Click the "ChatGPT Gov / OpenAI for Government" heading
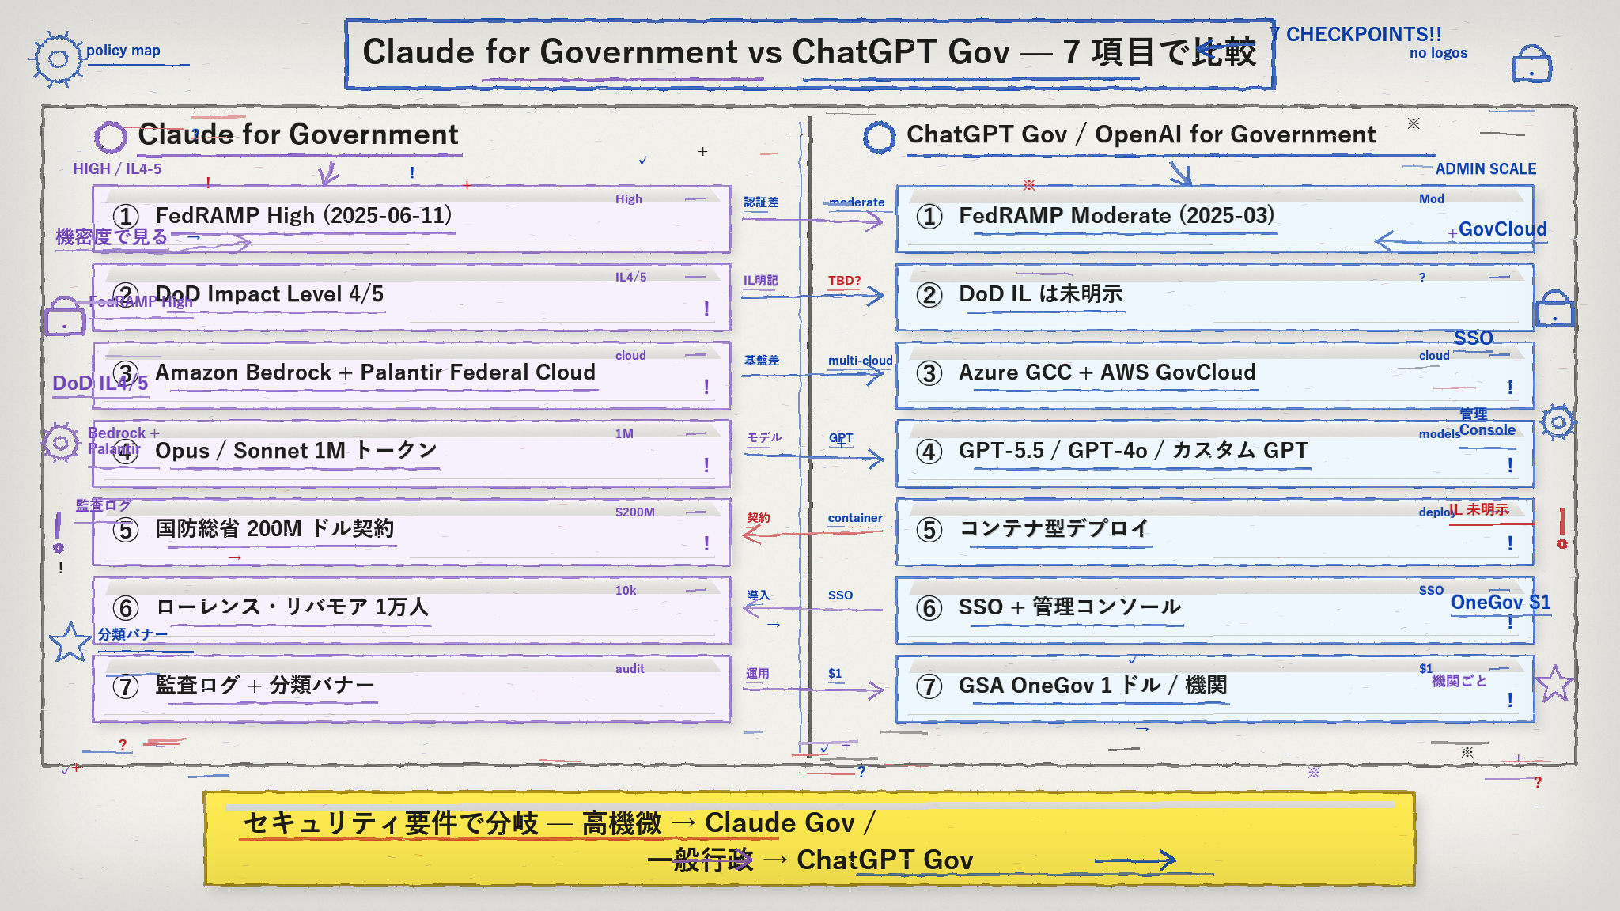Image resolution: width=1620 pixels, height=911 pixels. [x=1141, y=134]
